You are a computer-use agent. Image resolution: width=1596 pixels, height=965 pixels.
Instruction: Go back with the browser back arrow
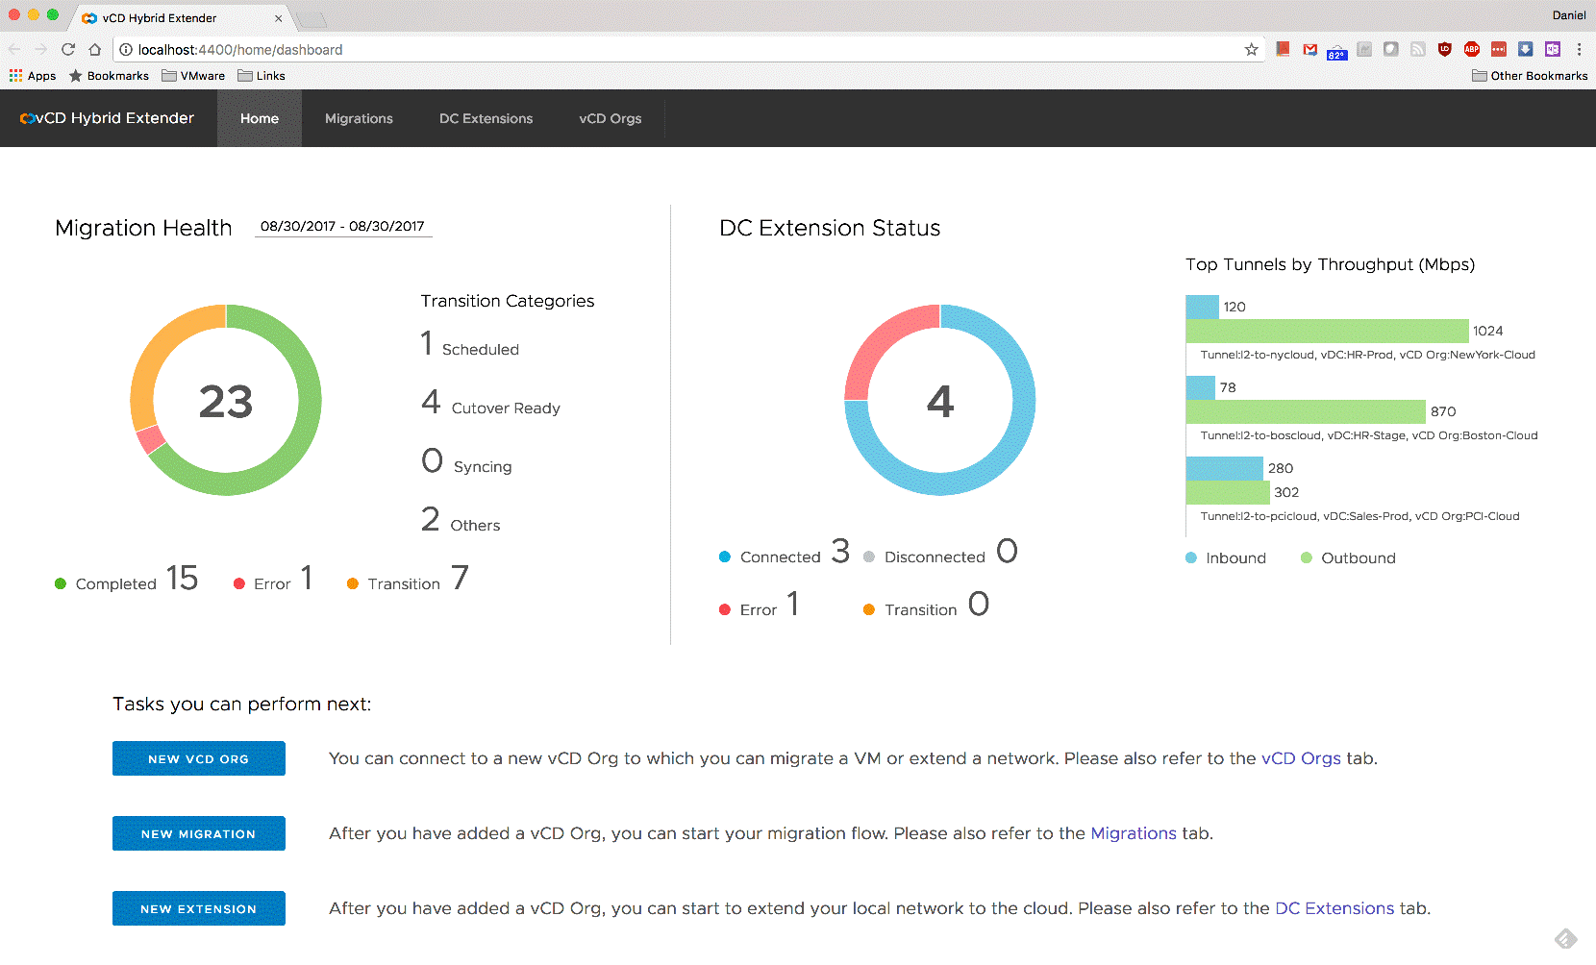14,49
